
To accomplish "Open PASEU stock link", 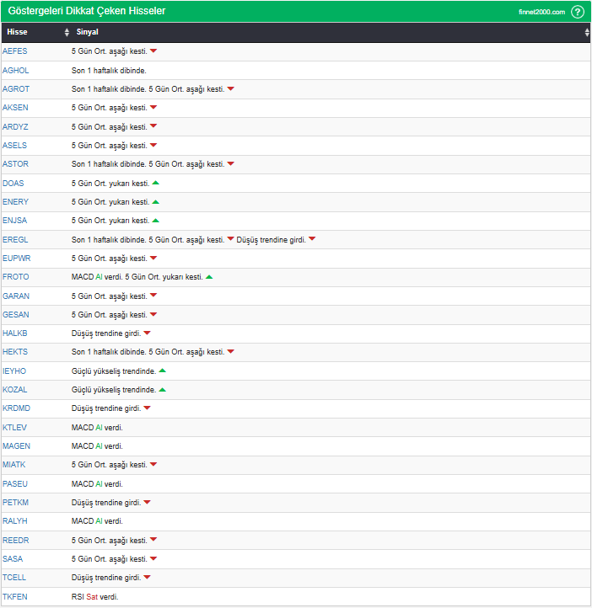I will pos(15,484).
